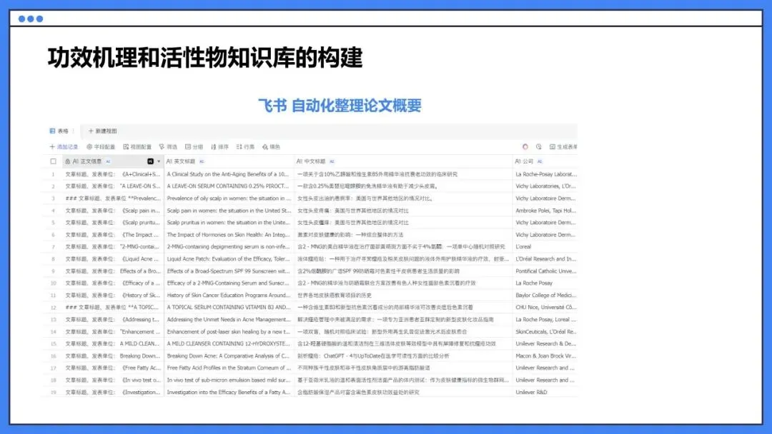Select cell 'In vivo test of sub-micron emulsion'

click(229, 380)
